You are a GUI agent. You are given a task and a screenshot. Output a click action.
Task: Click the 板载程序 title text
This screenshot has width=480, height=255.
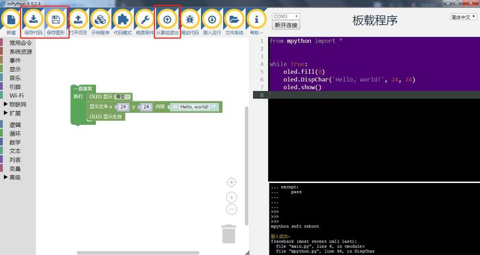pyautogui.click(x=375, y=21)
